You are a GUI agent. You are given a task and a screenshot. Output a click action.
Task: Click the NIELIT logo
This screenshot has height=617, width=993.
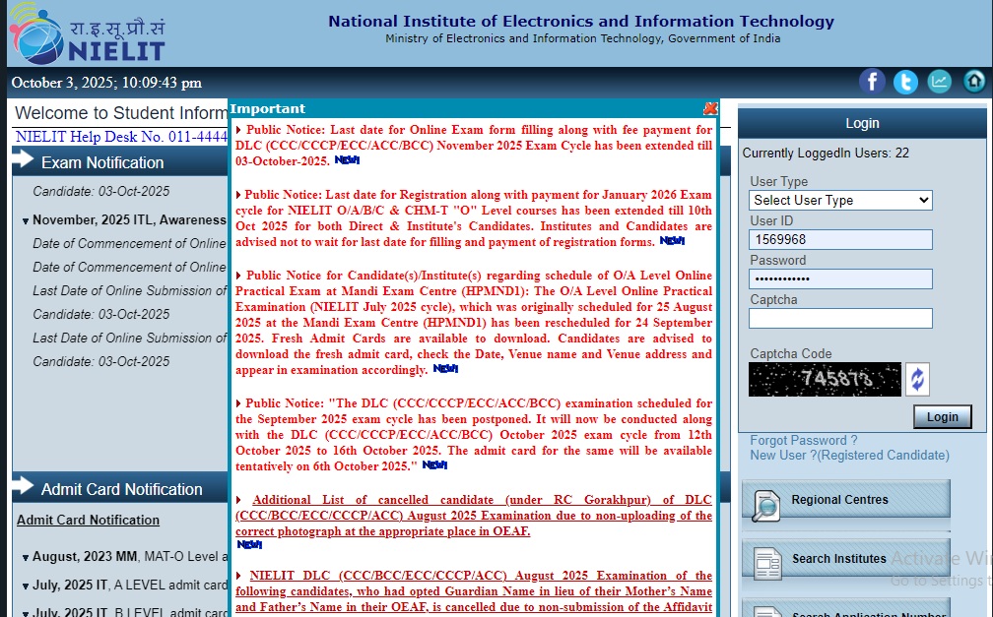(x=87, y=33)
